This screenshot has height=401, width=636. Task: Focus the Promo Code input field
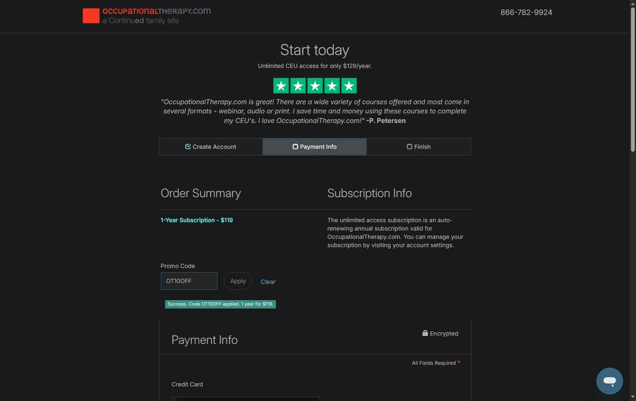pos(189,281)
